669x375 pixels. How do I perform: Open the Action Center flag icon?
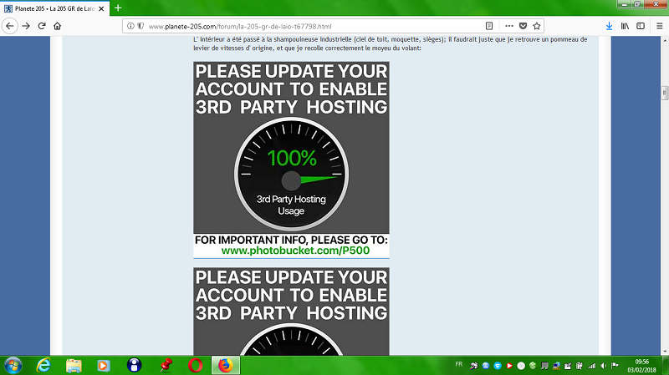pos(615,366)
